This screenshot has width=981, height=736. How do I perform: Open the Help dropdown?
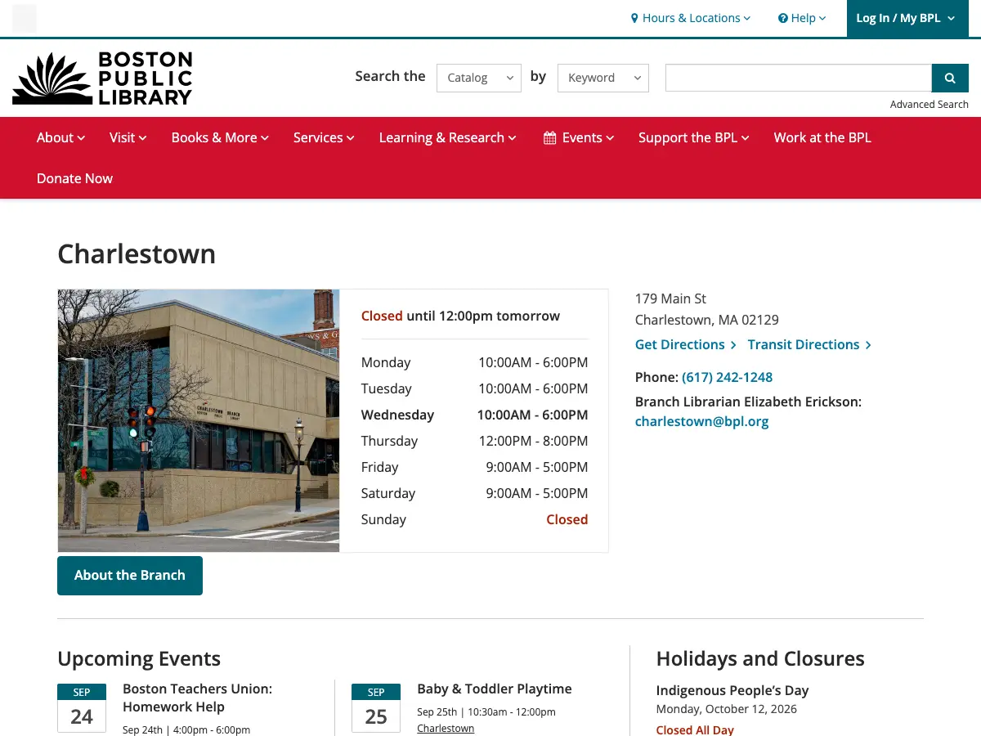tap(801, 18)
